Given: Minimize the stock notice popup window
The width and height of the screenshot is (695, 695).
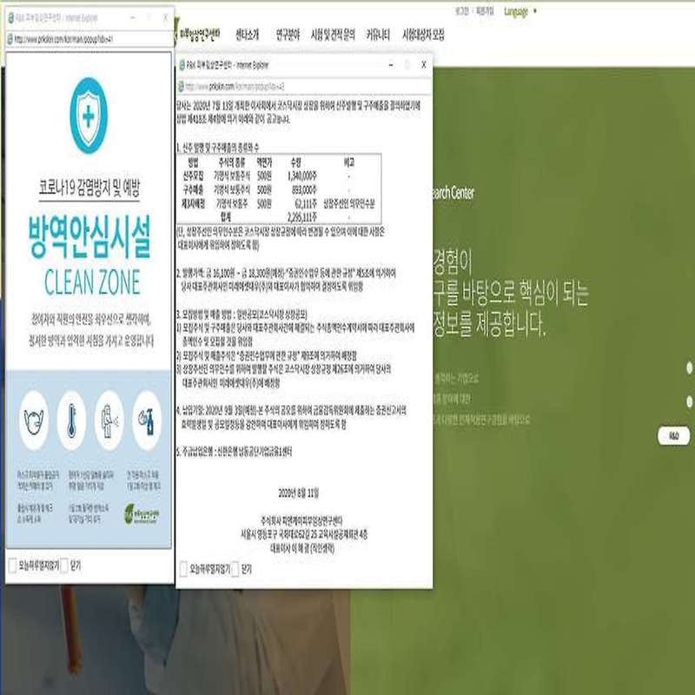Looking at the screenshot, I should 391,64.
